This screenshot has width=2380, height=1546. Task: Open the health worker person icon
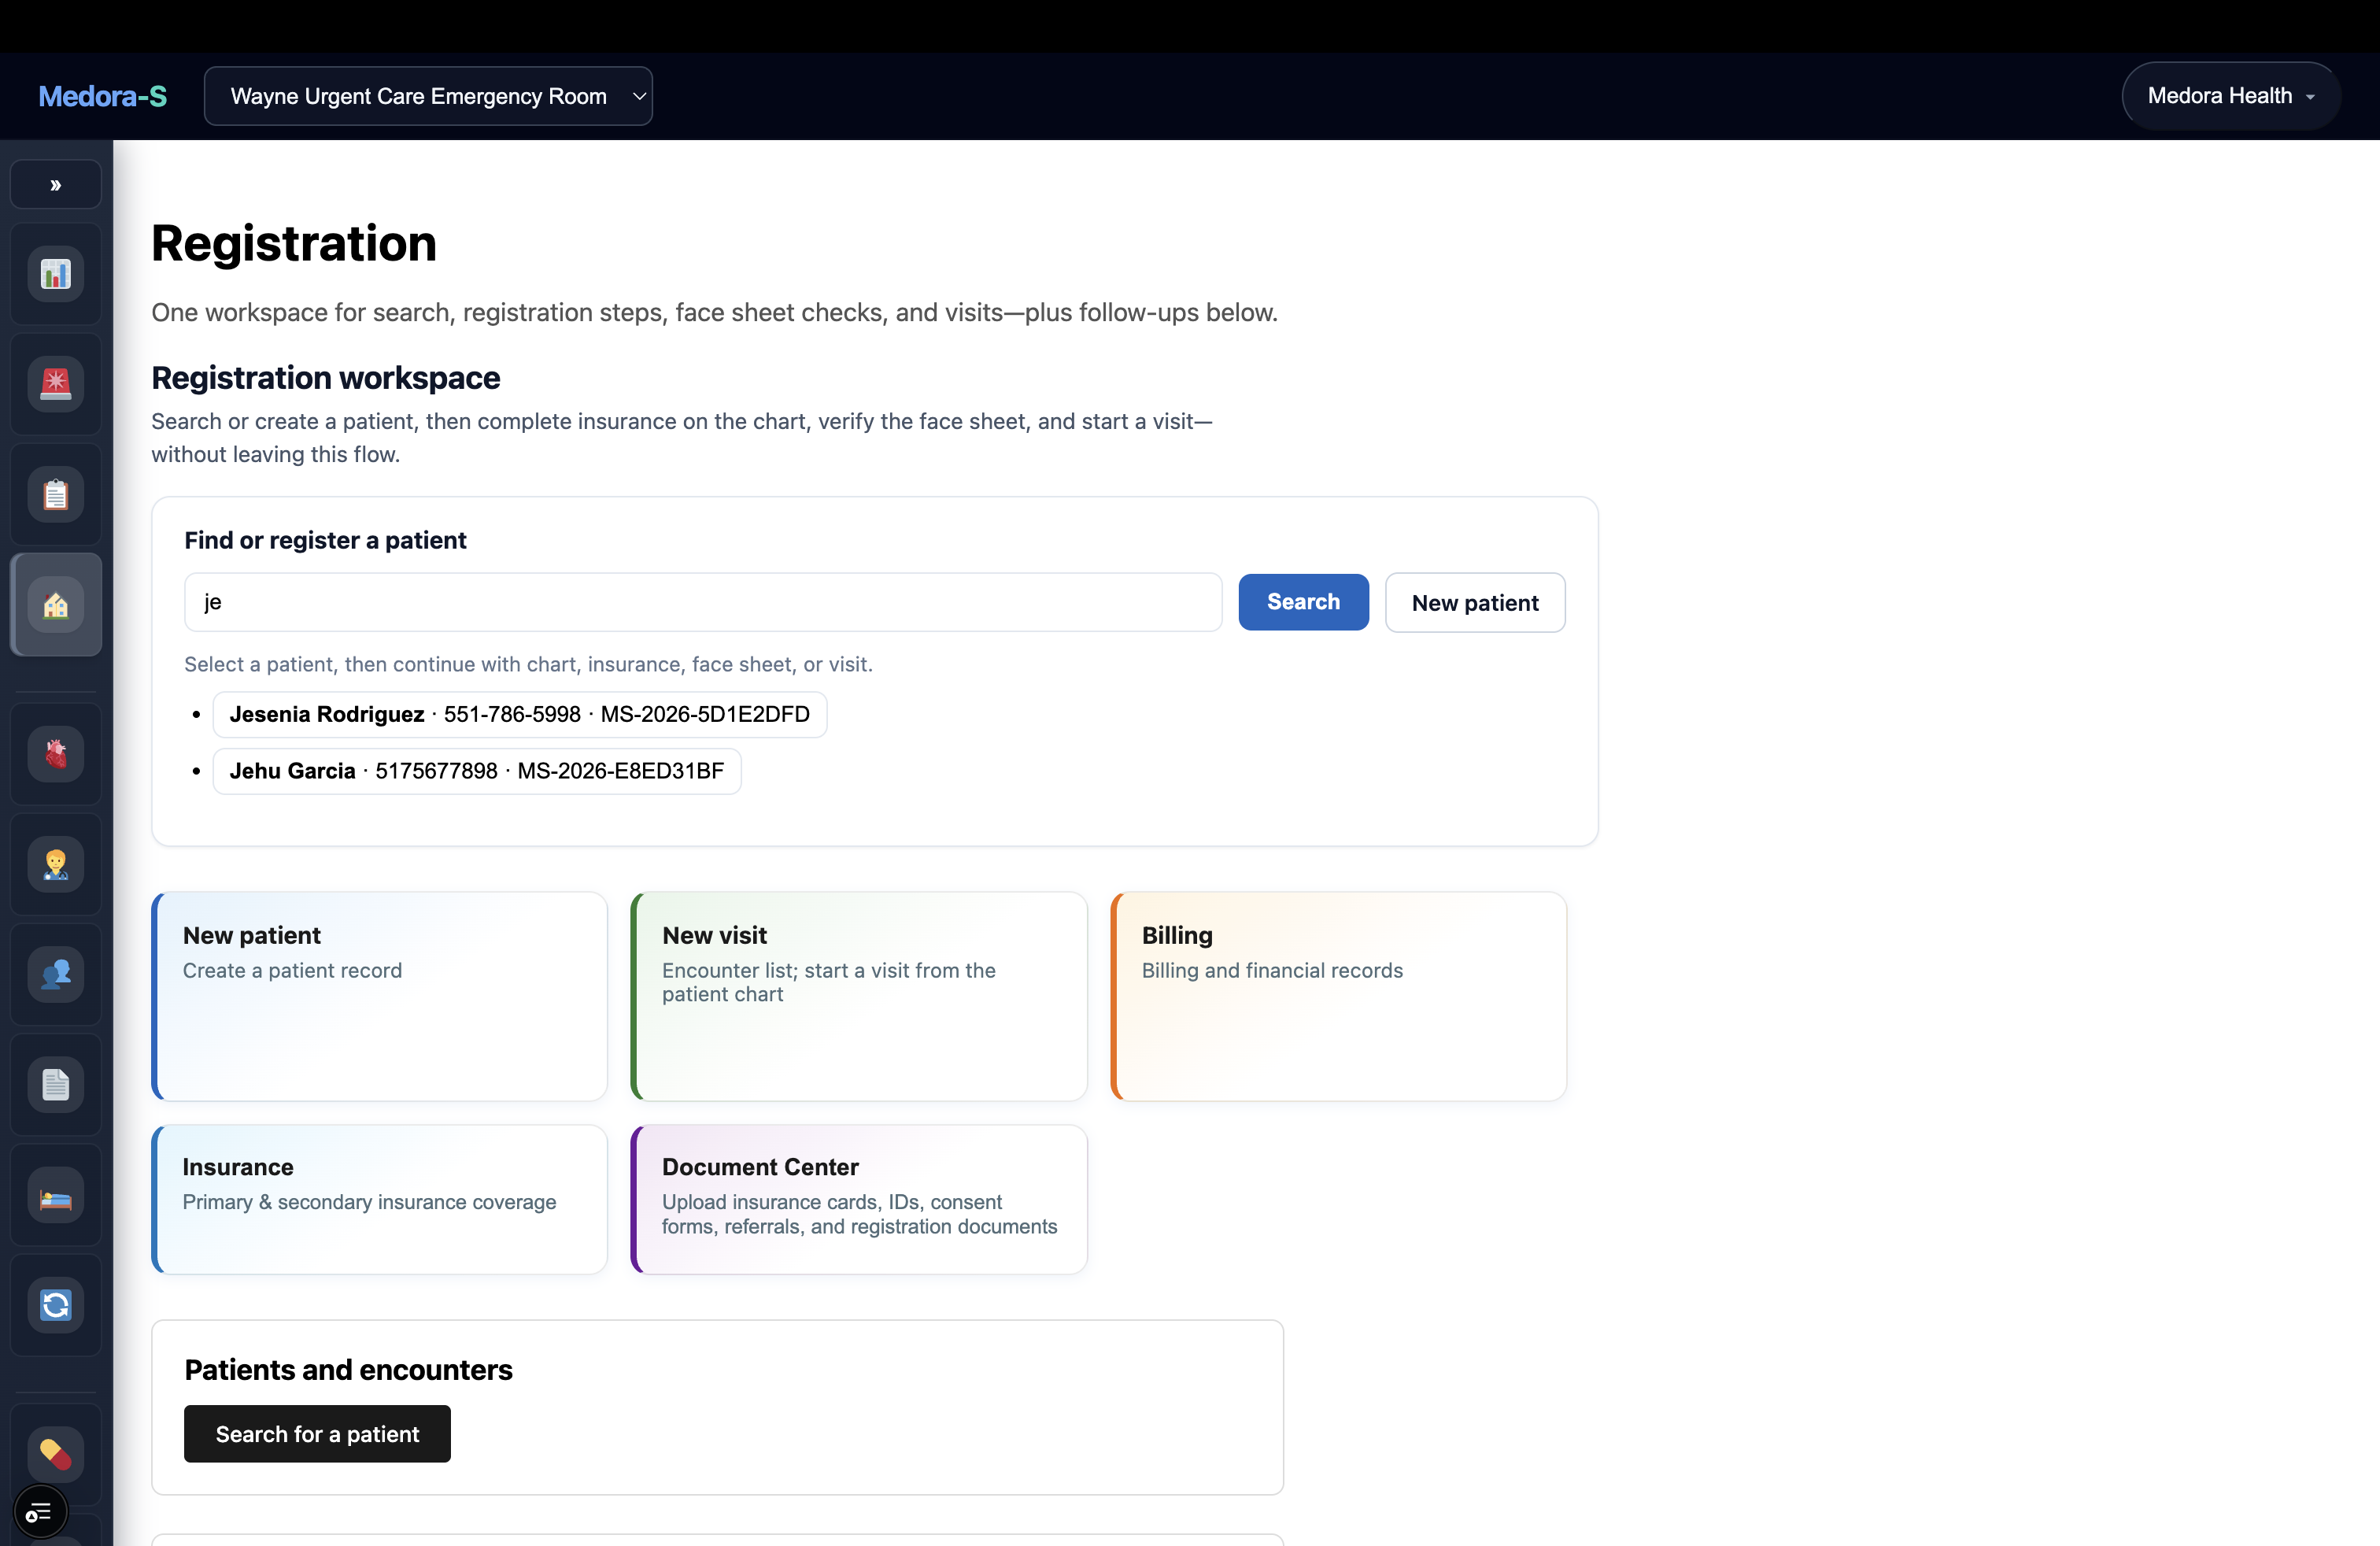pos(56,864)
